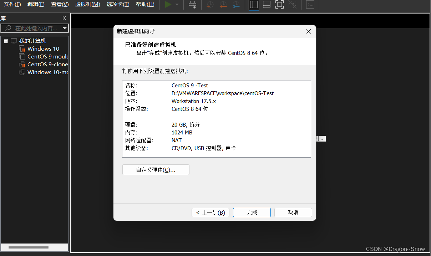
Task: Click the 1024 MB memory value
Action: pyautogui.click(x=182, y=133)
